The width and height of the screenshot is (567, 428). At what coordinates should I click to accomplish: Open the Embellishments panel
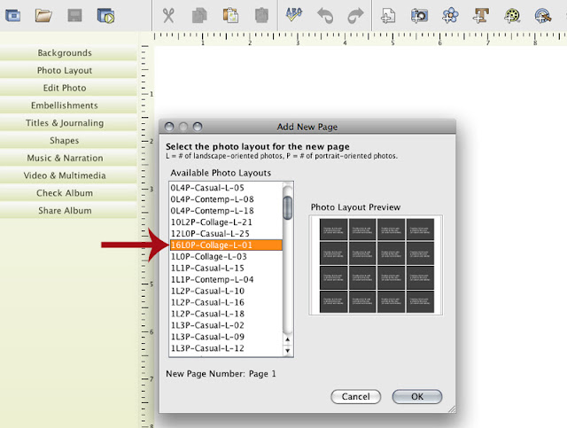pos(68,105)
